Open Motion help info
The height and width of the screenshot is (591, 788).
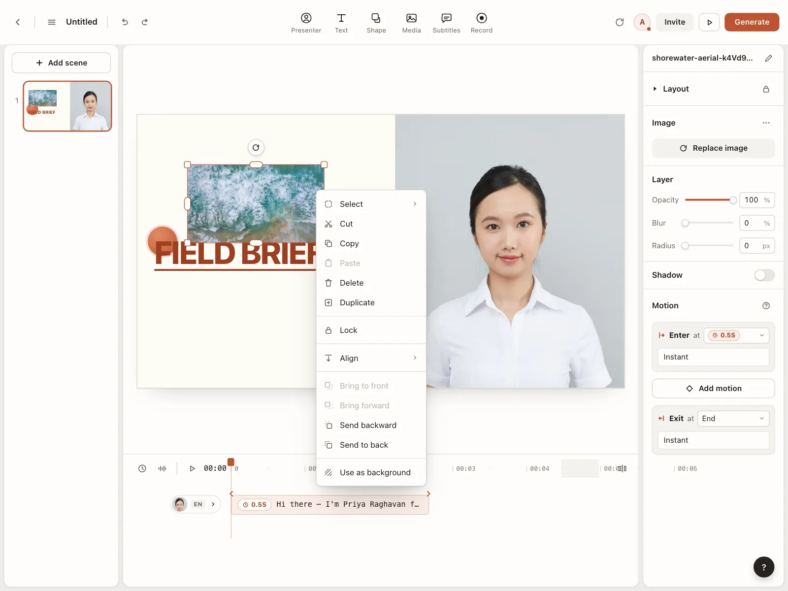tap(766, 306)
